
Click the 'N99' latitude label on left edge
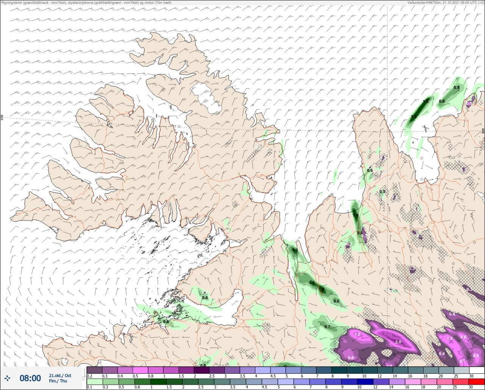tap(2, 118)
